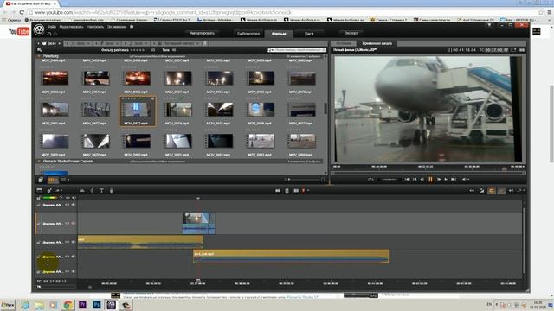The image size is (554, 311).
Task: Toggle video visibility on first AV track
Action: (68, 205)
